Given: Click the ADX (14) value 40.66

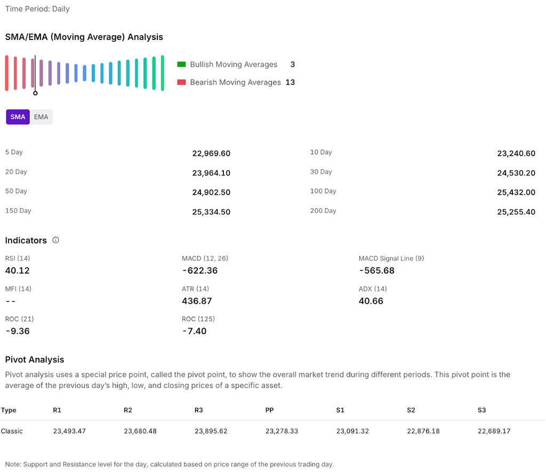Looking at the screenshot, I should [371, 301].
